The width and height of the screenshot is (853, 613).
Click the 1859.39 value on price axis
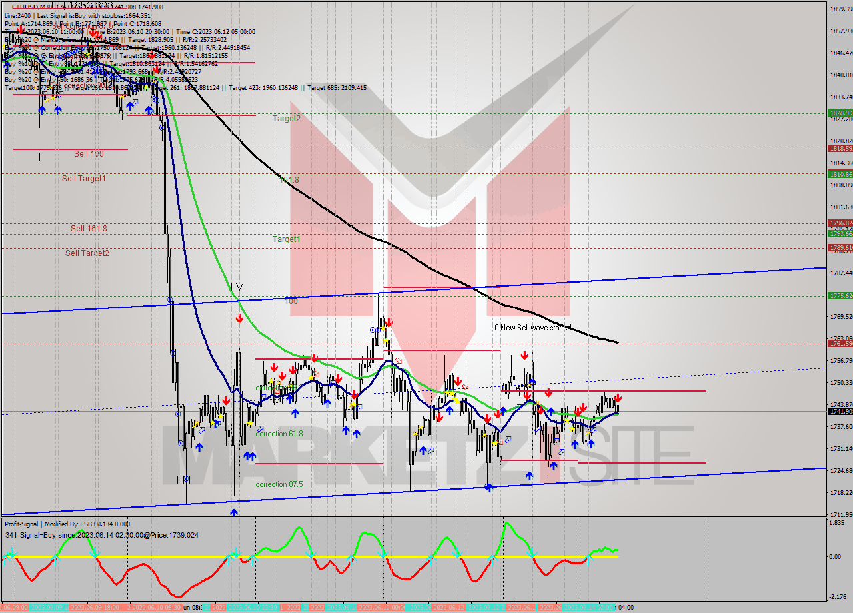[840, 9]
